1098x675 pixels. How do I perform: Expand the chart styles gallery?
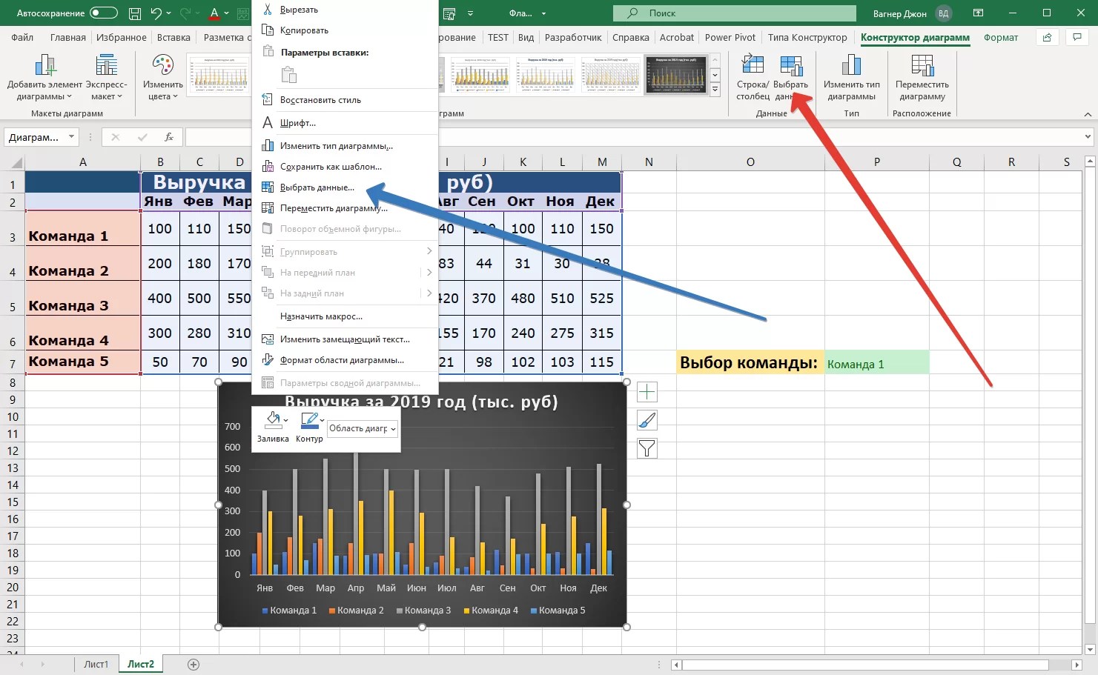[x=715, y=90]
